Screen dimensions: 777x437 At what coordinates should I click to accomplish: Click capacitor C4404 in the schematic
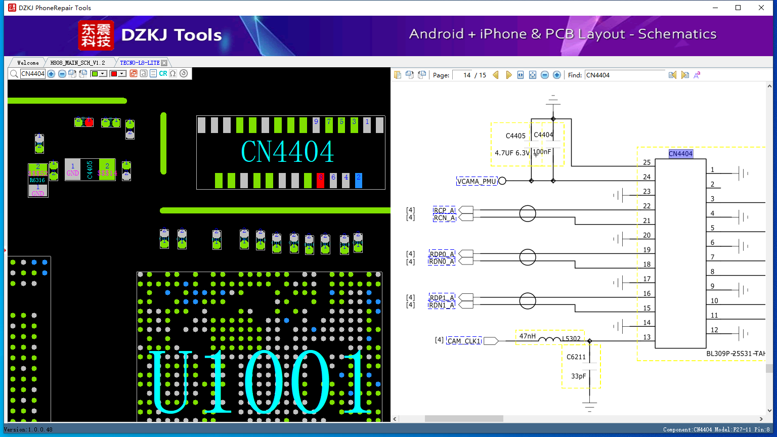[543, 135]
